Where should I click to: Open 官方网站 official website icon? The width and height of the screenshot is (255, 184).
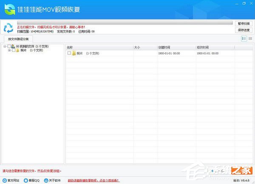5,180
